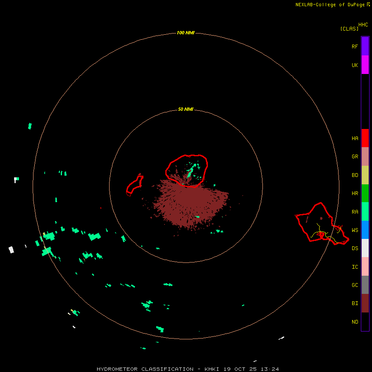Click the BD legend label
The image size is (372, 372).
pyautogui.click(x=355, y=175)
